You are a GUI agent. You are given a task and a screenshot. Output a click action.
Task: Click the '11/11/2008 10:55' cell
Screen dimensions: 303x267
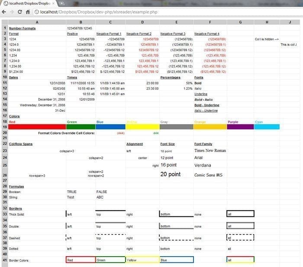83,83
